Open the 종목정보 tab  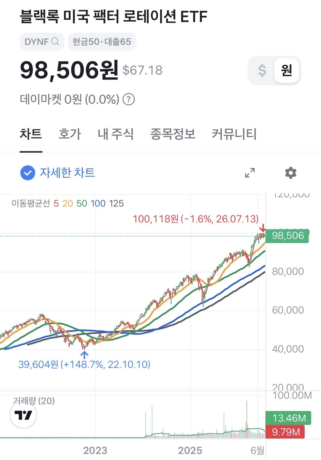click(173, 134)
